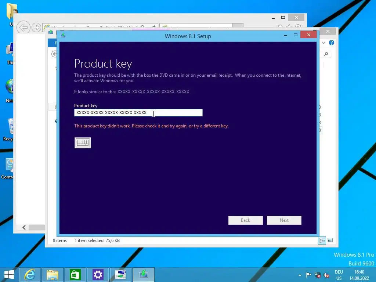Open the on-screen keyboard button

pos(83,143)
